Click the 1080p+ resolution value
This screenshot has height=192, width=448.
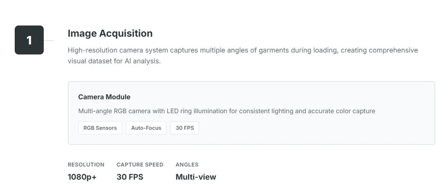[x=82, y=177]
